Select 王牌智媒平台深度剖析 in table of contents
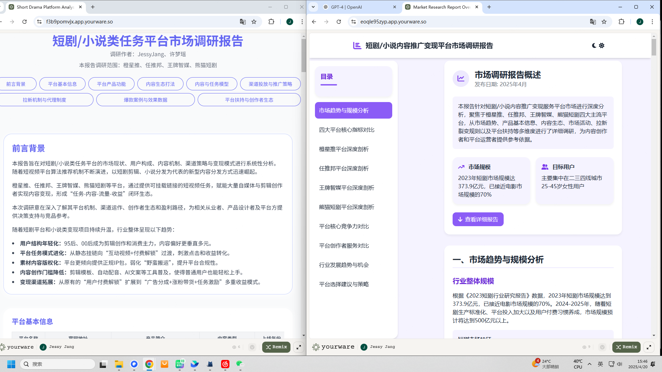The height and width of the screenshot is (372, 662). click(x=353, y=188)
